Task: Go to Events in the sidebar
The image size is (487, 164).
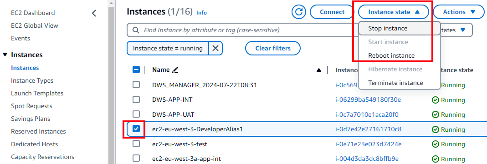Action: (x=21, y=38)
